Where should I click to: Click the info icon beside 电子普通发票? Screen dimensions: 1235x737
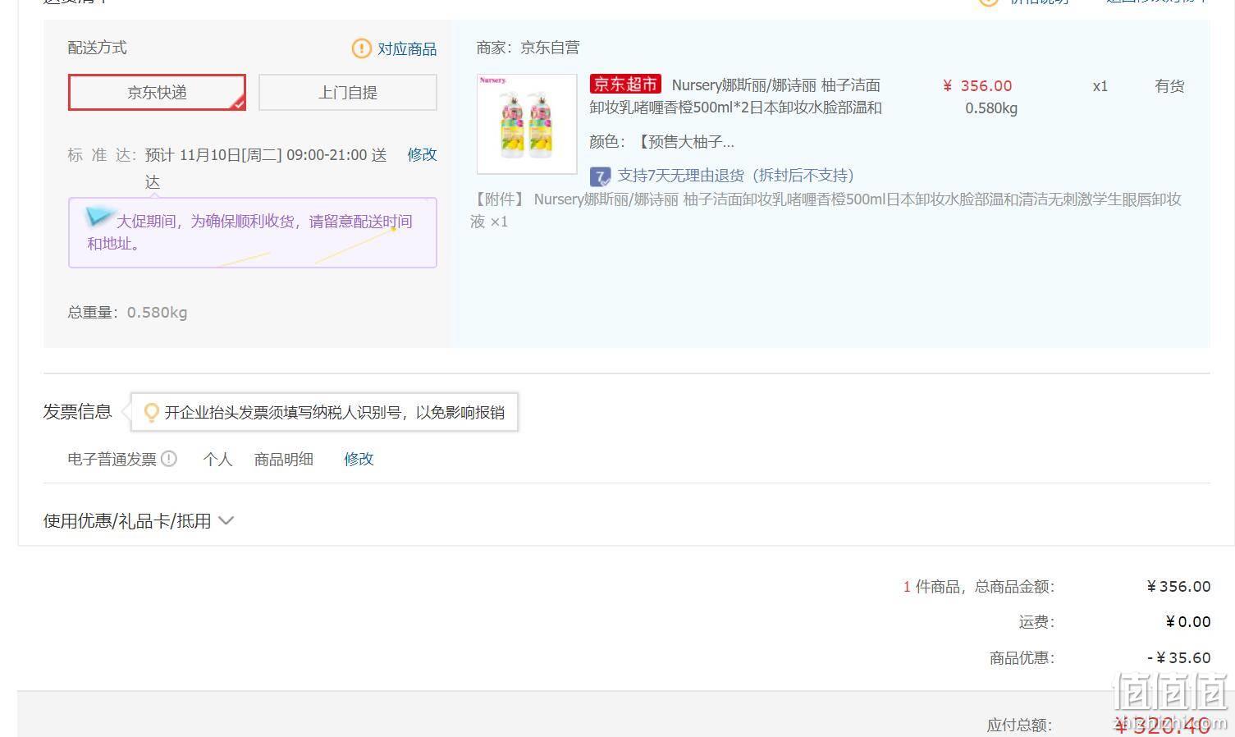click(x=169, y=459)
